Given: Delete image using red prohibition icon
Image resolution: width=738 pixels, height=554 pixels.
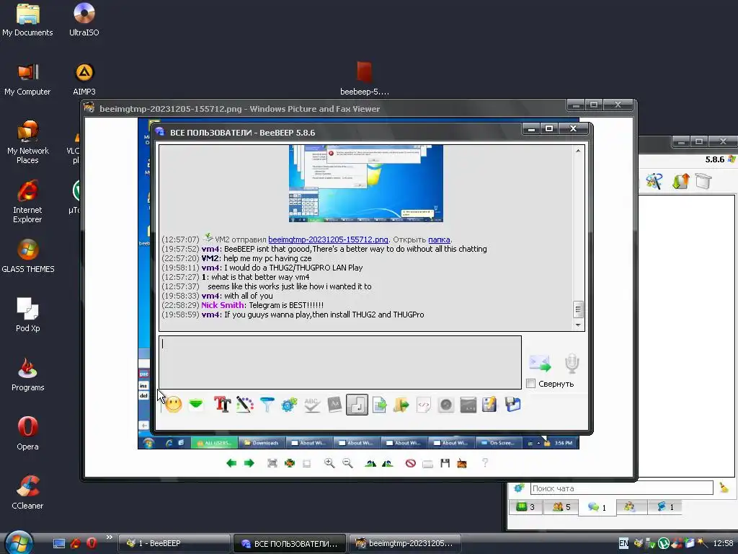Looking at the screenshot, I should (410, 463).
